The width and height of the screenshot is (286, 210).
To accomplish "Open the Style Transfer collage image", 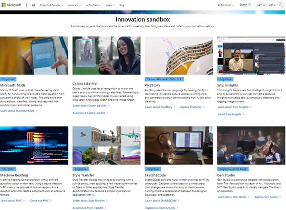I will click(106, 146).
